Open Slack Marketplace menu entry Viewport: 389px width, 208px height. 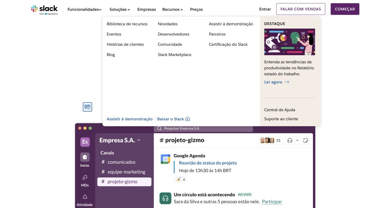point(174,54)
